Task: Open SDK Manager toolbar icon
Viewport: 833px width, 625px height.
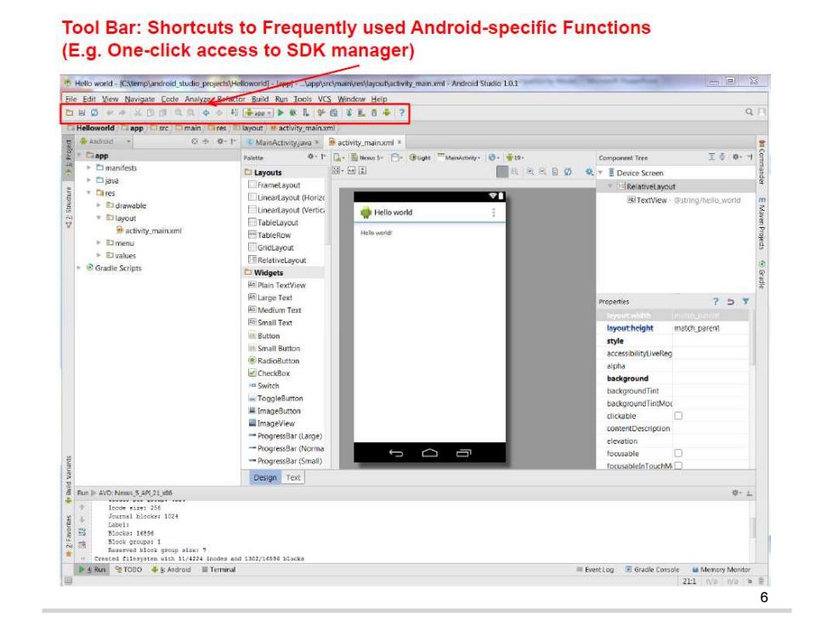Action: tap(374, 112)
